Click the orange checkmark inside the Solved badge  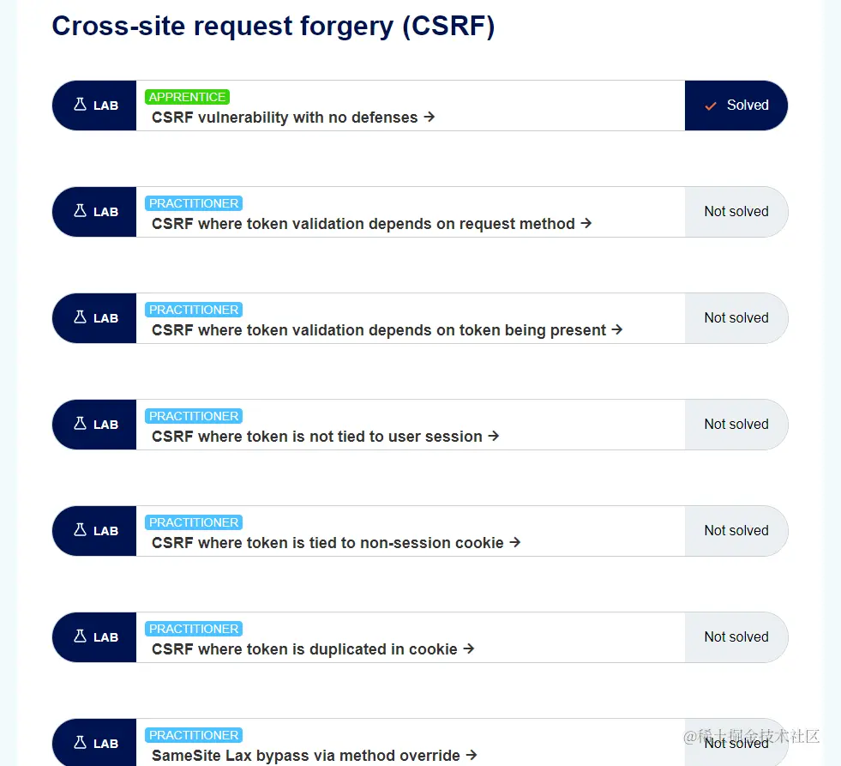pos(711,105)
